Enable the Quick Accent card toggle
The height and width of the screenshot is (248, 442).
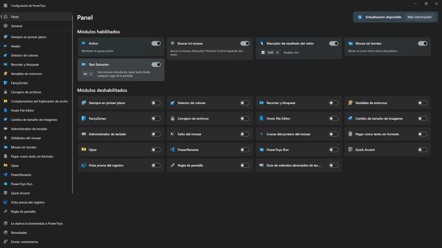point(422,149)
